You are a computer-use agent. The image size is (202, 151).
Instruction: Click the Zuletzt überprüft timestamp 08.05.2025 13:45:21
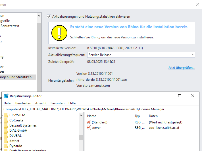tap(101, 62)
